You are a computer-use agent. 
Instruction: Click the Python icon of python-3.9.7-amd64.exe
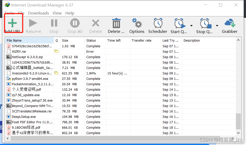pos(9,79)
